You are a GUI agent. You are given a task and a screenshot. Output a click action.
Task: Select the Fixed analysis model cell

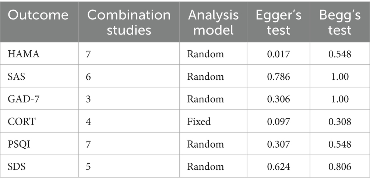point(199,121)
